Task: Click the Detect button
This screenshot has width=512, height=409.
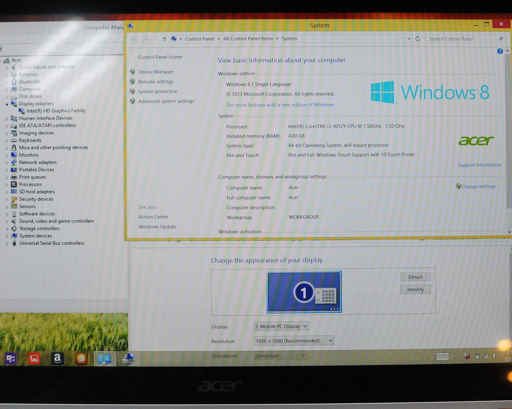Action: [x=415, y=277]
